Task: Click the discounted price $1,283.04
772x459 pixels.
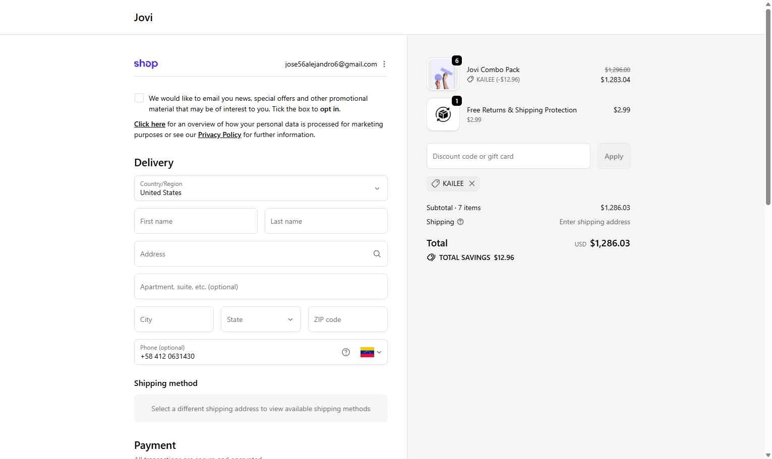Action: pos(615,80)
